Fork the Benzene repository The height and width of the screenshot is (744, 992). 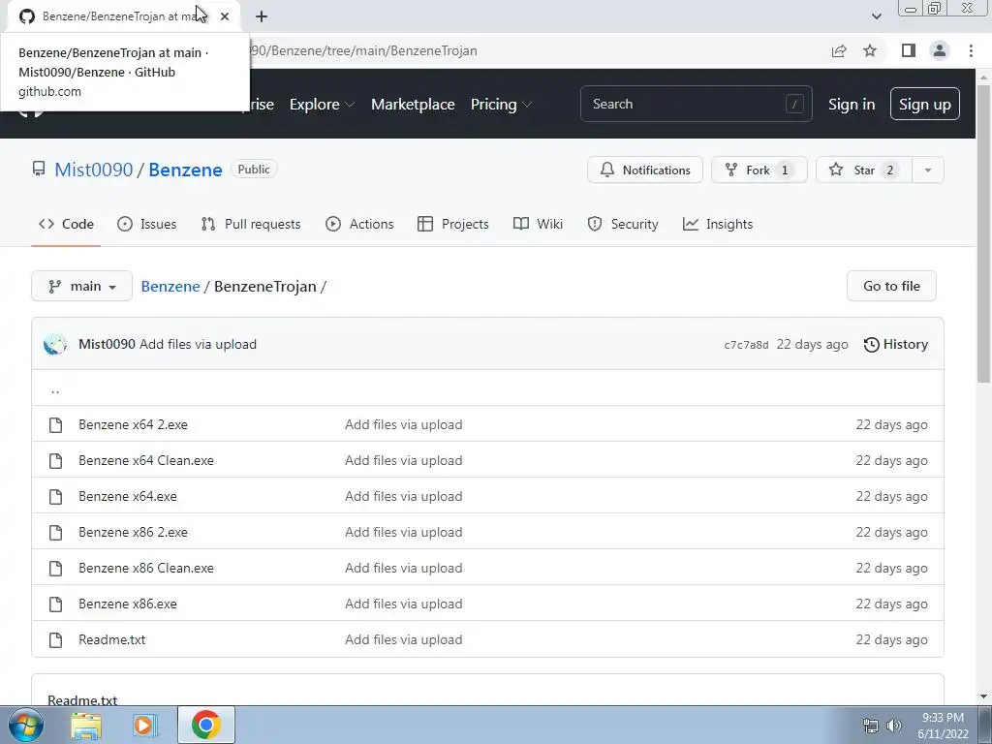[x=759, y=170]
